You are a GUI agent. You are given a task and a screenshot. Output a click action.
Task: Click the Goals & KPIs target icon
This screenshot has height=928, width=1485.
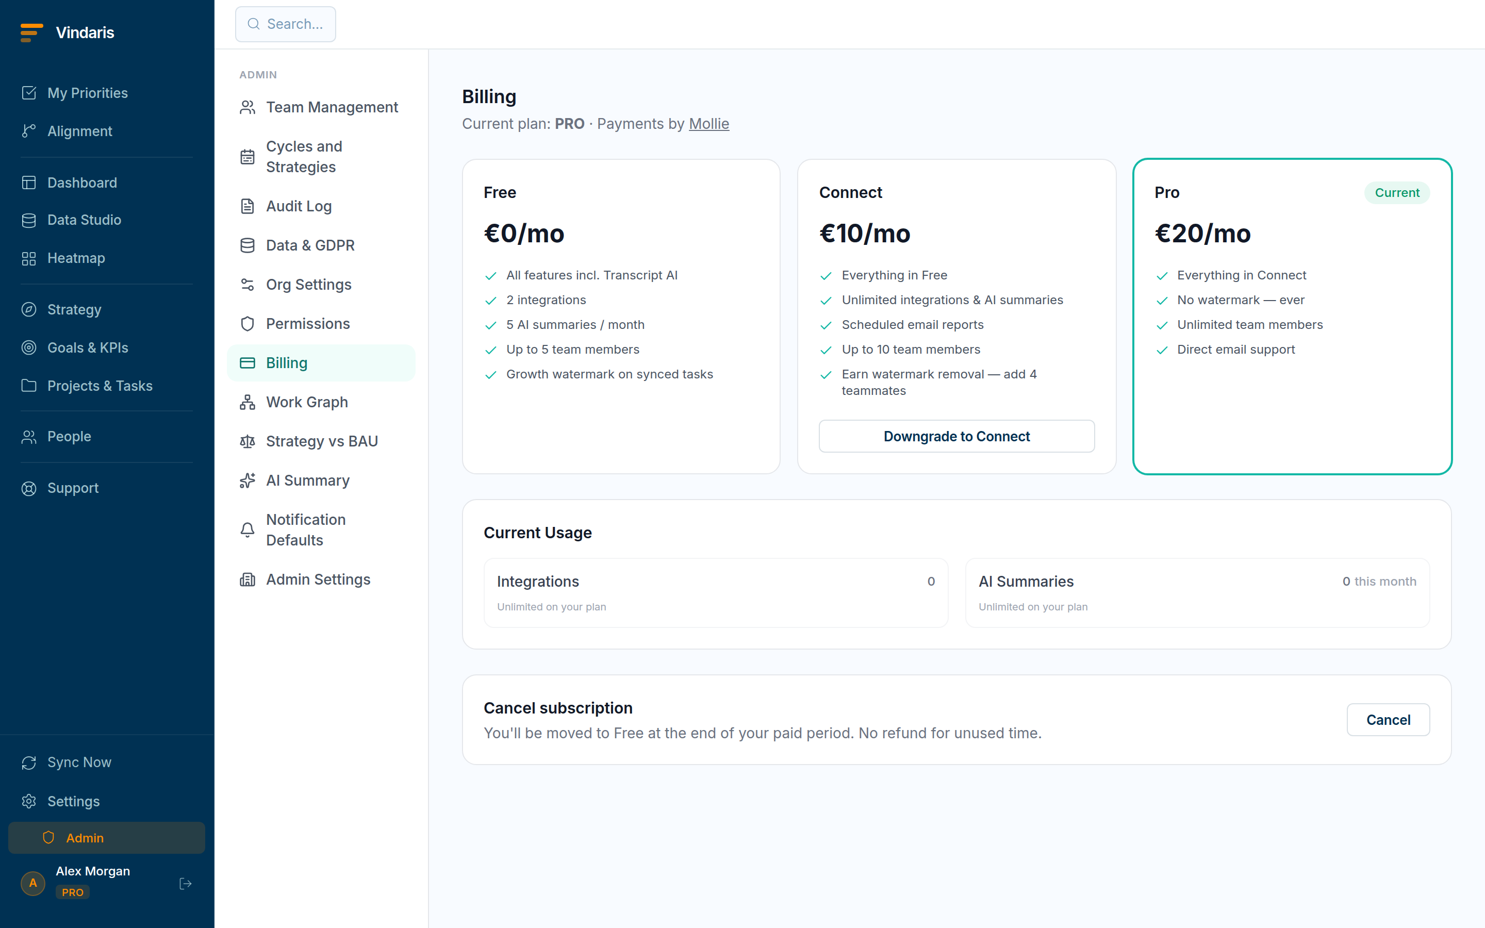click(x=29, y=347)
